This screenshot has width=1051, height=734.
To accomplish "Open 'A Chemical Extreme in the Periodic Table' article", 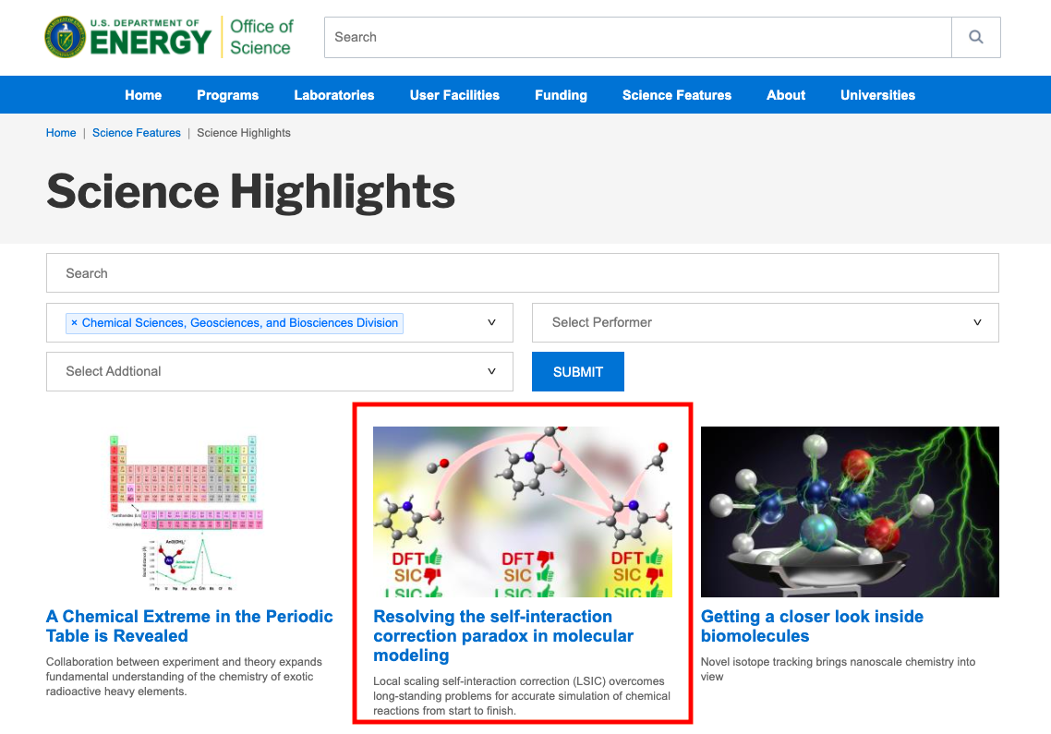I will coord(189,626).
